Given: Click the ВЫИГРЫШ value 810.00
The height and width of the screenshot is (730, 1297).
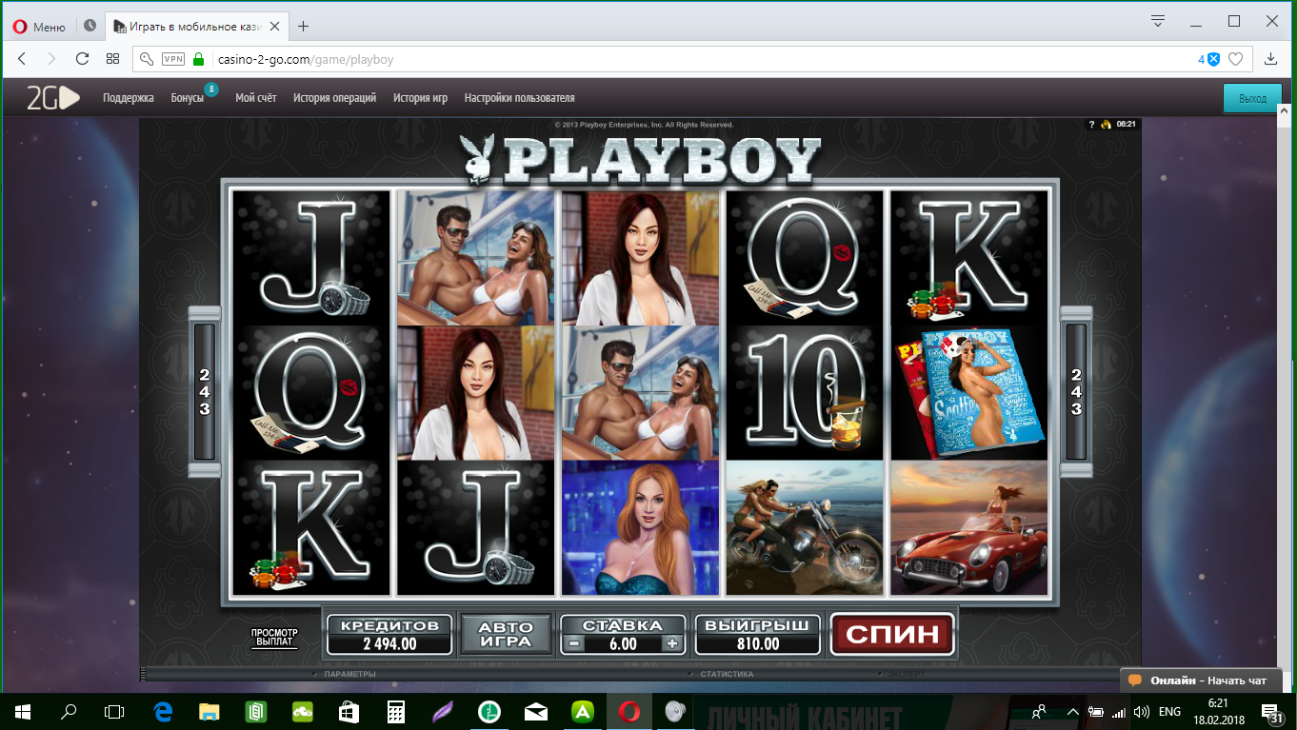Looking at the screenshot, I should click(x=758, y=643).
